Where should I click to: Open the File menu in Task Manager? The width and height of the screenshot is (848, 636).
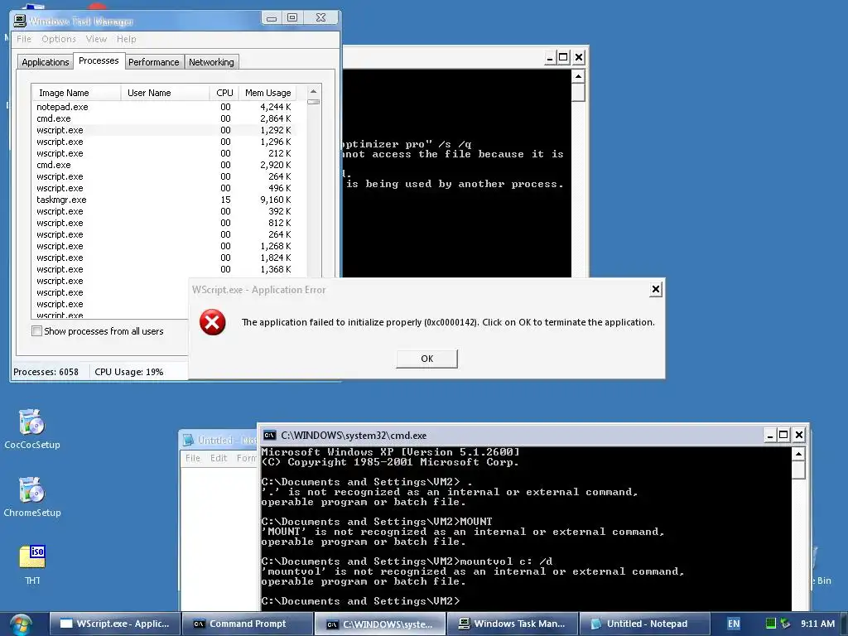(x=24, y=39)
